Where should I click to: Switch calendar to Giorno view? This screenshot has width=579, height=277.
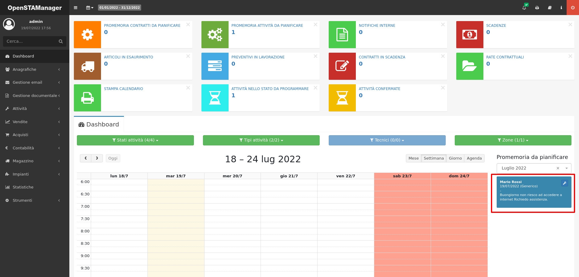click(455, 158)
